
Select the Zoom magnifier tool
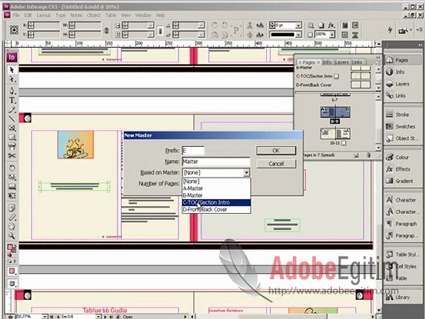[x=12, y=236]
